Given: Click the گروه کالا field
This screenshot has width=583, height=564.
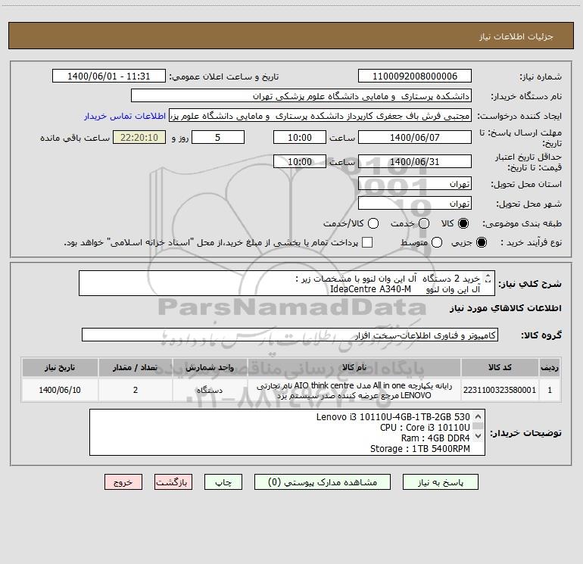Looking at the screenshot, I should coord(290,335).
